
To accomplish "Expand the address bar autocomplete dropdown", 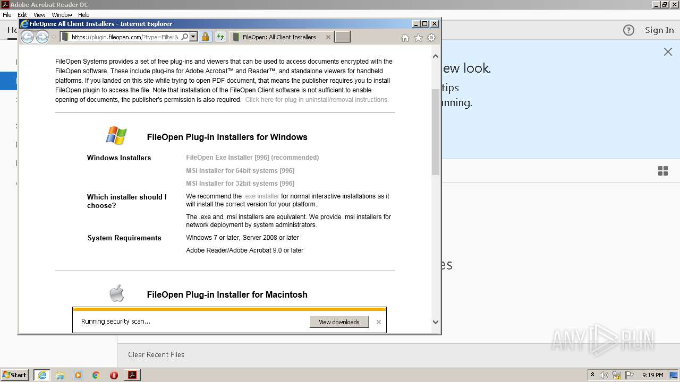I will (x=193, y=37).
